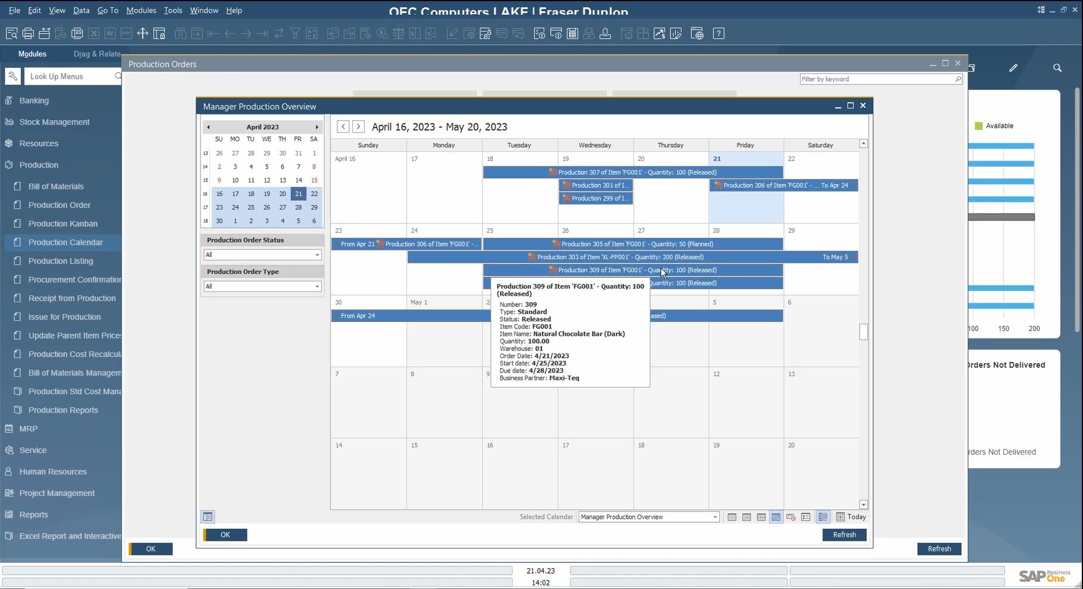Click the stamp/approve toolbar icon
1083x589 pixels.
pyautogui.click(x=605, y=33)
